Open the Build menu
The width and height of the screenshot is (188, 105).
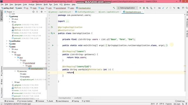click(x=46, y=4)
